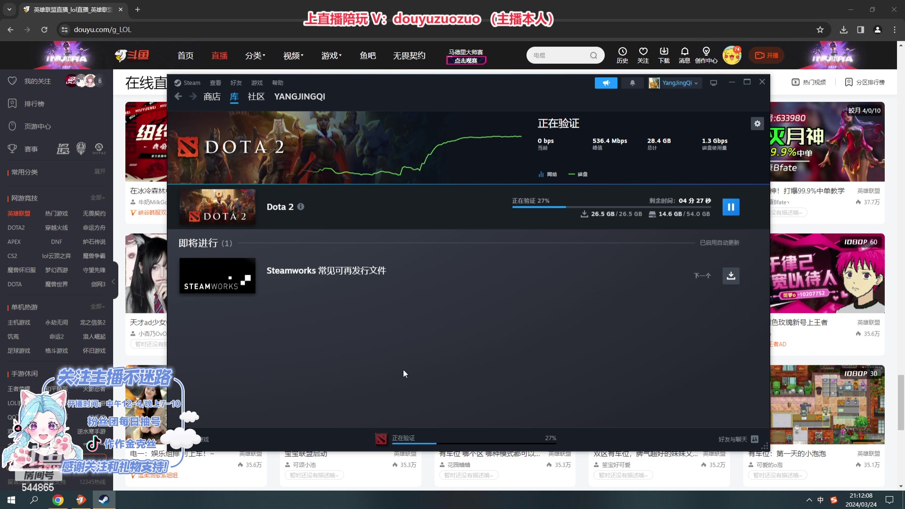Open Steam download settings gear

coord(757,123)
